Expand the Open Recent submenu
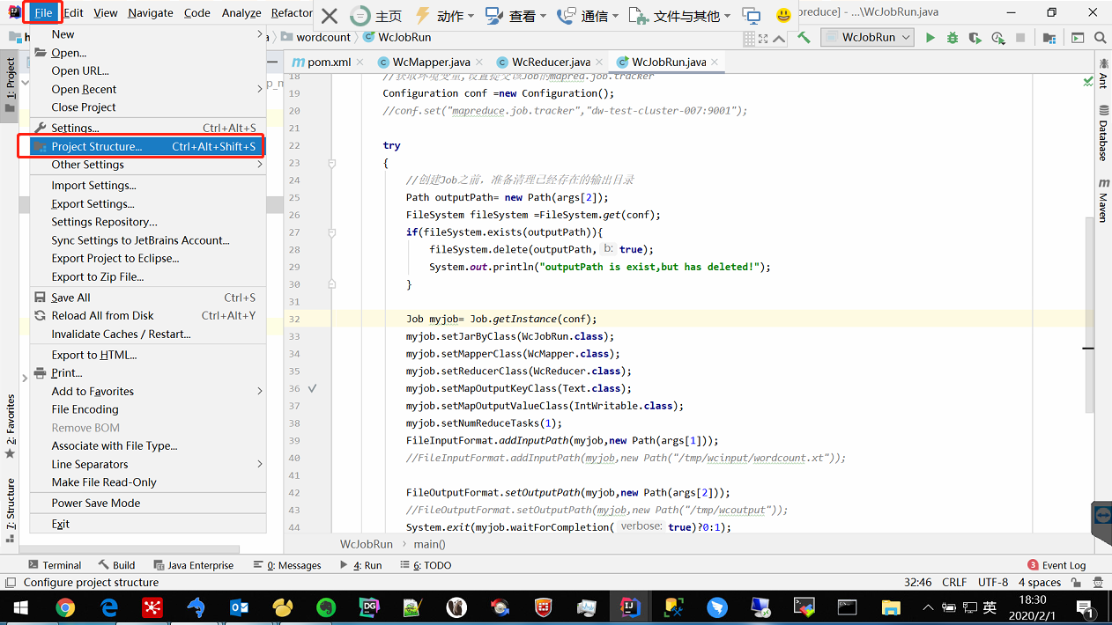This screenshot has height=625, width=1112. point(147,89)
